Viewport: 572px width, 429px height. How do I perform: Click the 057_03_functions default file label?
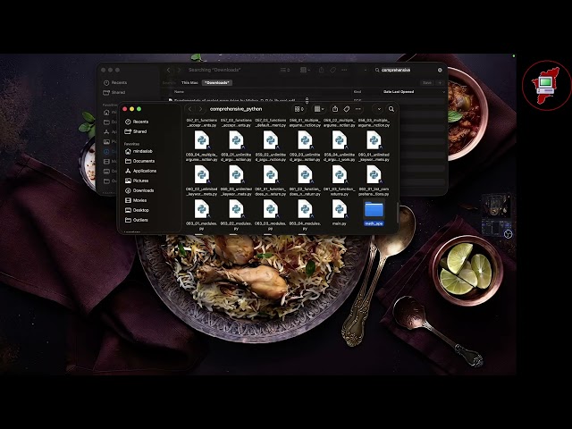[270, 122]
